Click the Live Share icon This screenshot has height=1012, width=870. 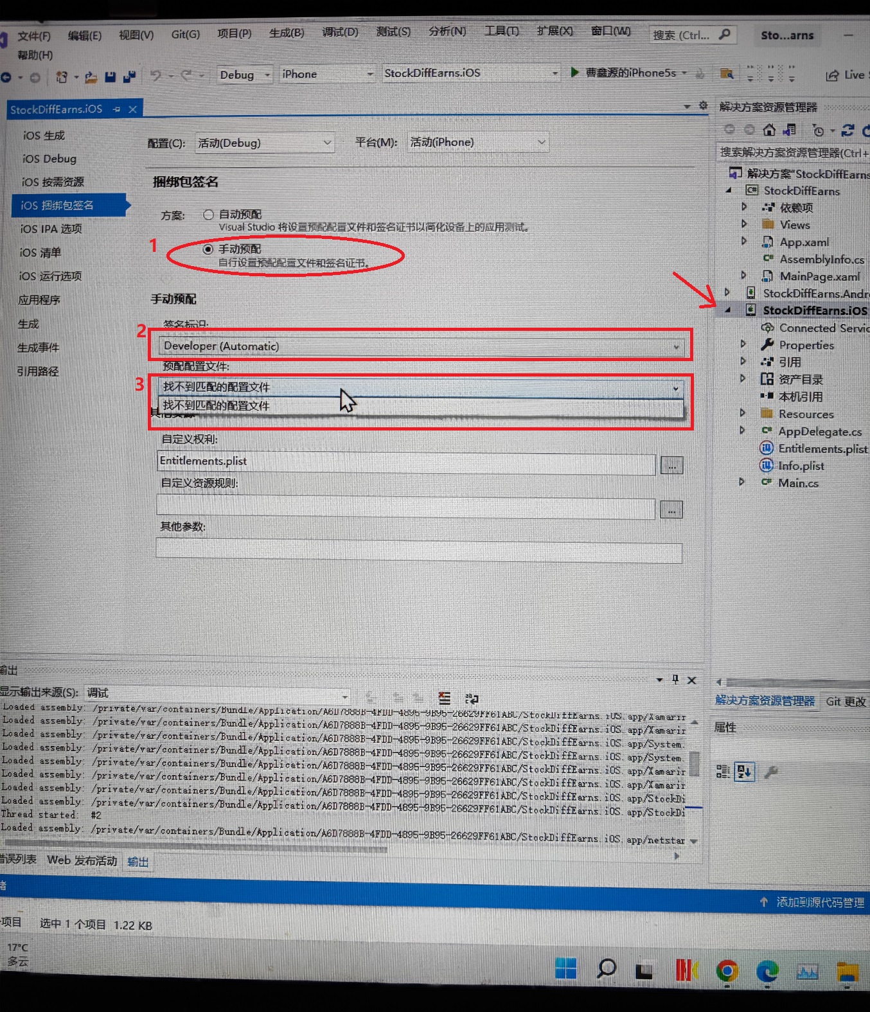point(833,75)
